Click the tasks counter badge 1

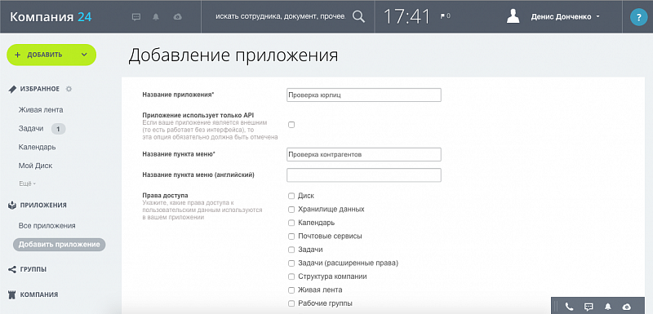coord(58,129)
